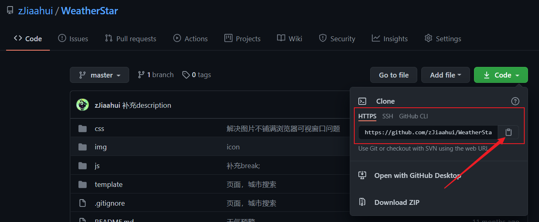Click the css folder icon

pos(83,129)
